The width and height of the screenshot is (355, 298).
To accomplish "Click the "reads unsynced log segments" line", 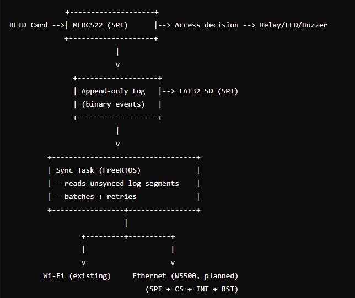I will [x=125, y=184].
